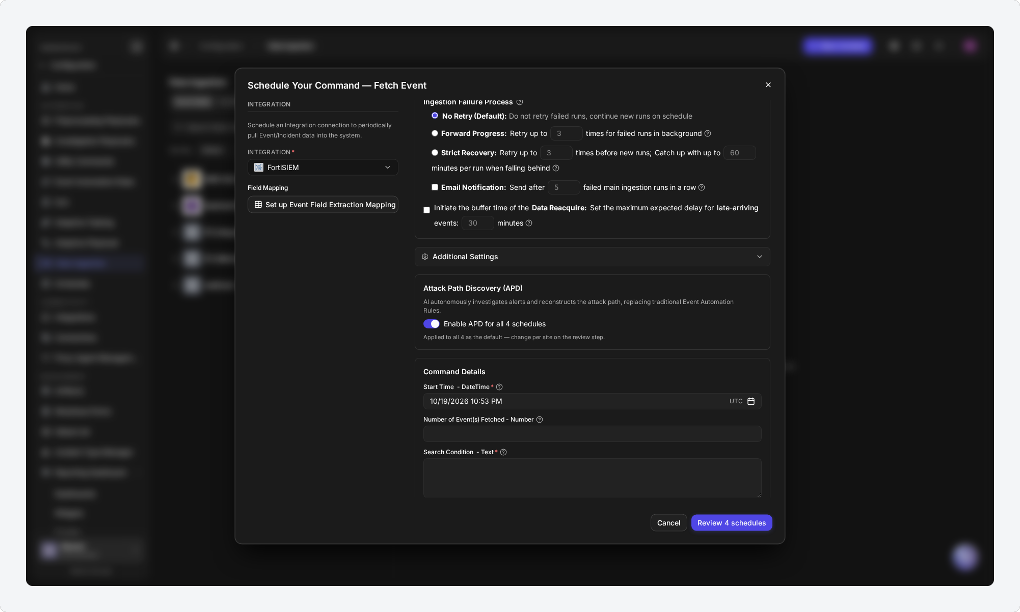Viewport: 1020px width, 612px height.
Task: Check the Data Reacquire buffer time checkbox
Action: 427,210
